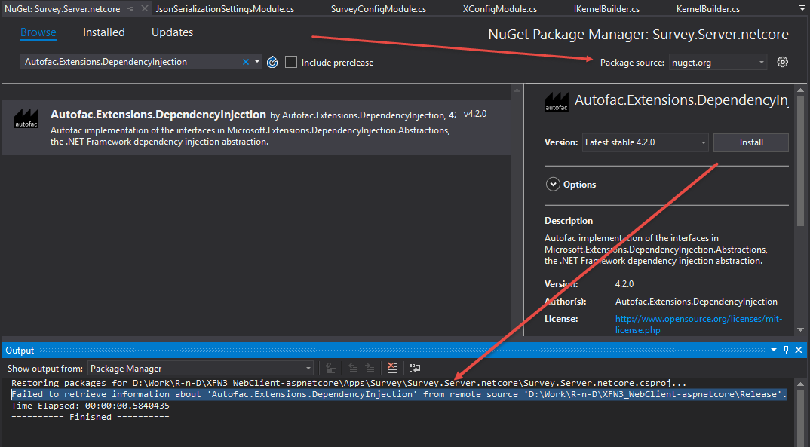Auto-hide the Output window via pin icon
Viewport: 810px width, 447px height.
click(x=786, y=350)
